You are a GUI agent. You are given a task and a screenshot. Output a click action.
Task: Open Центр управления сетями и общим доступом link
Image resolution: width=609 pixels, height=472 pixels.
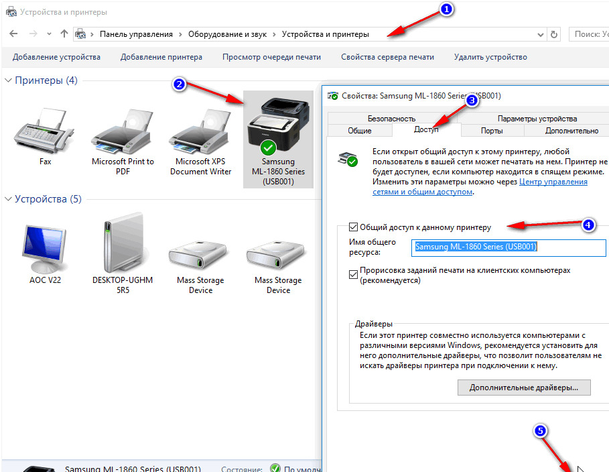pos(553,182)
